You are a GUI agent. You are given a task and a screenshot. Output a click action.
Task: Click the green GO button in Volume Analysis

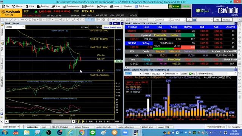coord(192,74)
